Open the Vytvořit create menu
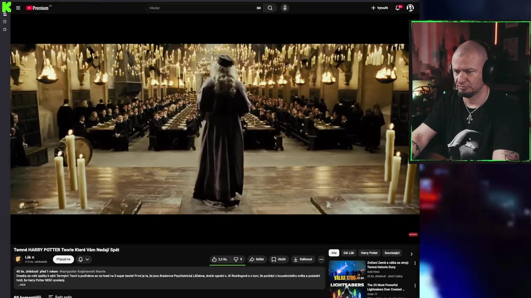531x298 pixels. point(380,8)
